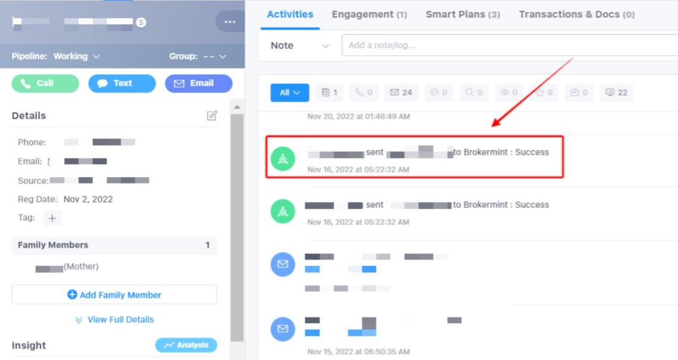
Task: Filter activities by search icon
Action: coord(473,93)
